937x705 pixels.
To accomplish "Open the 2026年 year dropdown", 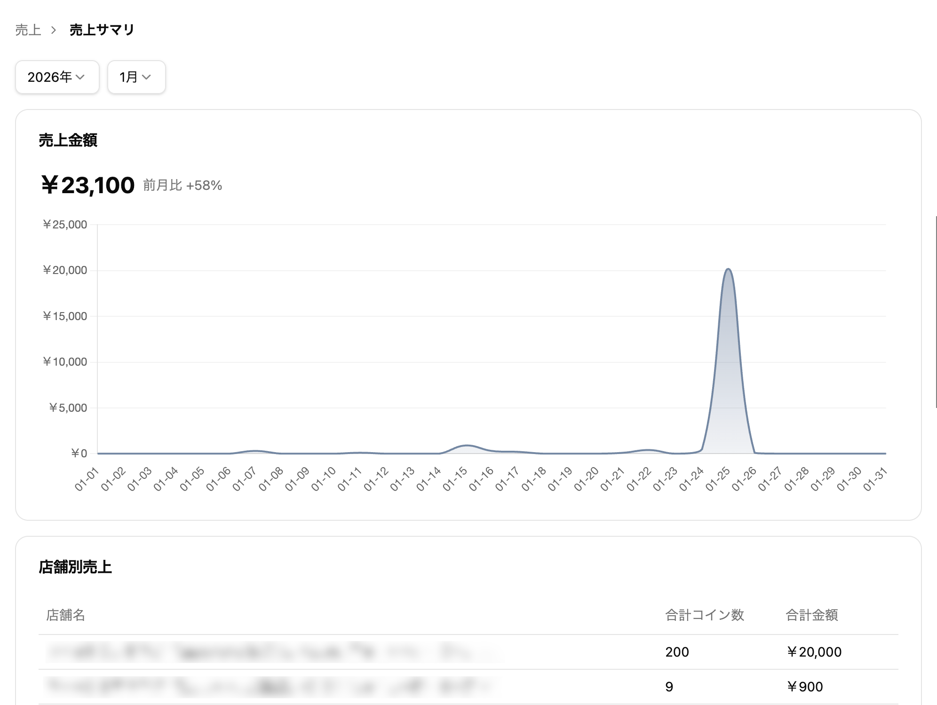I will click(x=57, y=77).
